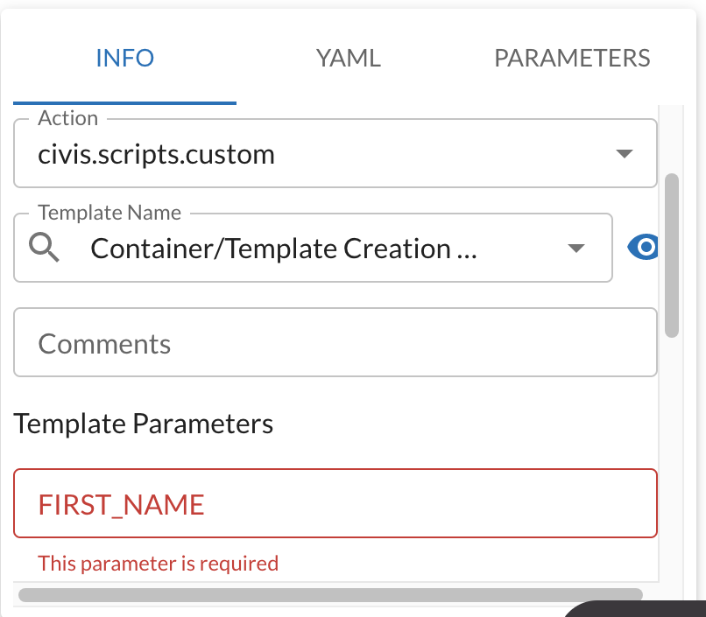Click the Template Name search magnifier icon
This screenshot has height=617, width=706.
point(44,248)
